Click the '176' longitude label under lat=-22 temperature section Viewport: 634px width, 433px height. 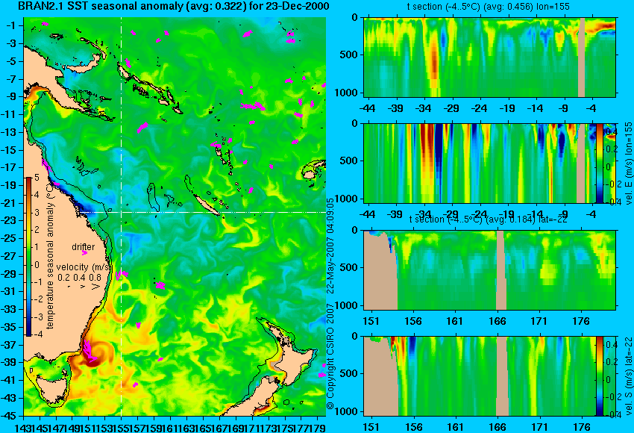(582, 321)
